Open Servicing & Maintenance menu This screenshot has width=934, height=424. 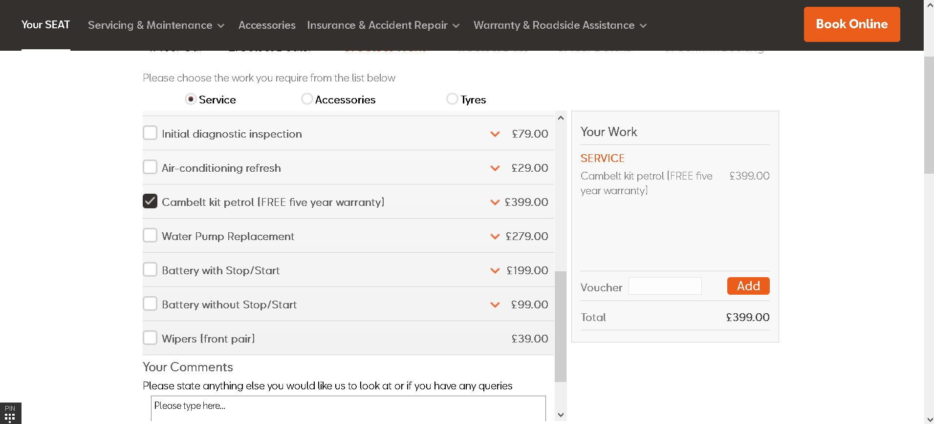coord(156,25)
